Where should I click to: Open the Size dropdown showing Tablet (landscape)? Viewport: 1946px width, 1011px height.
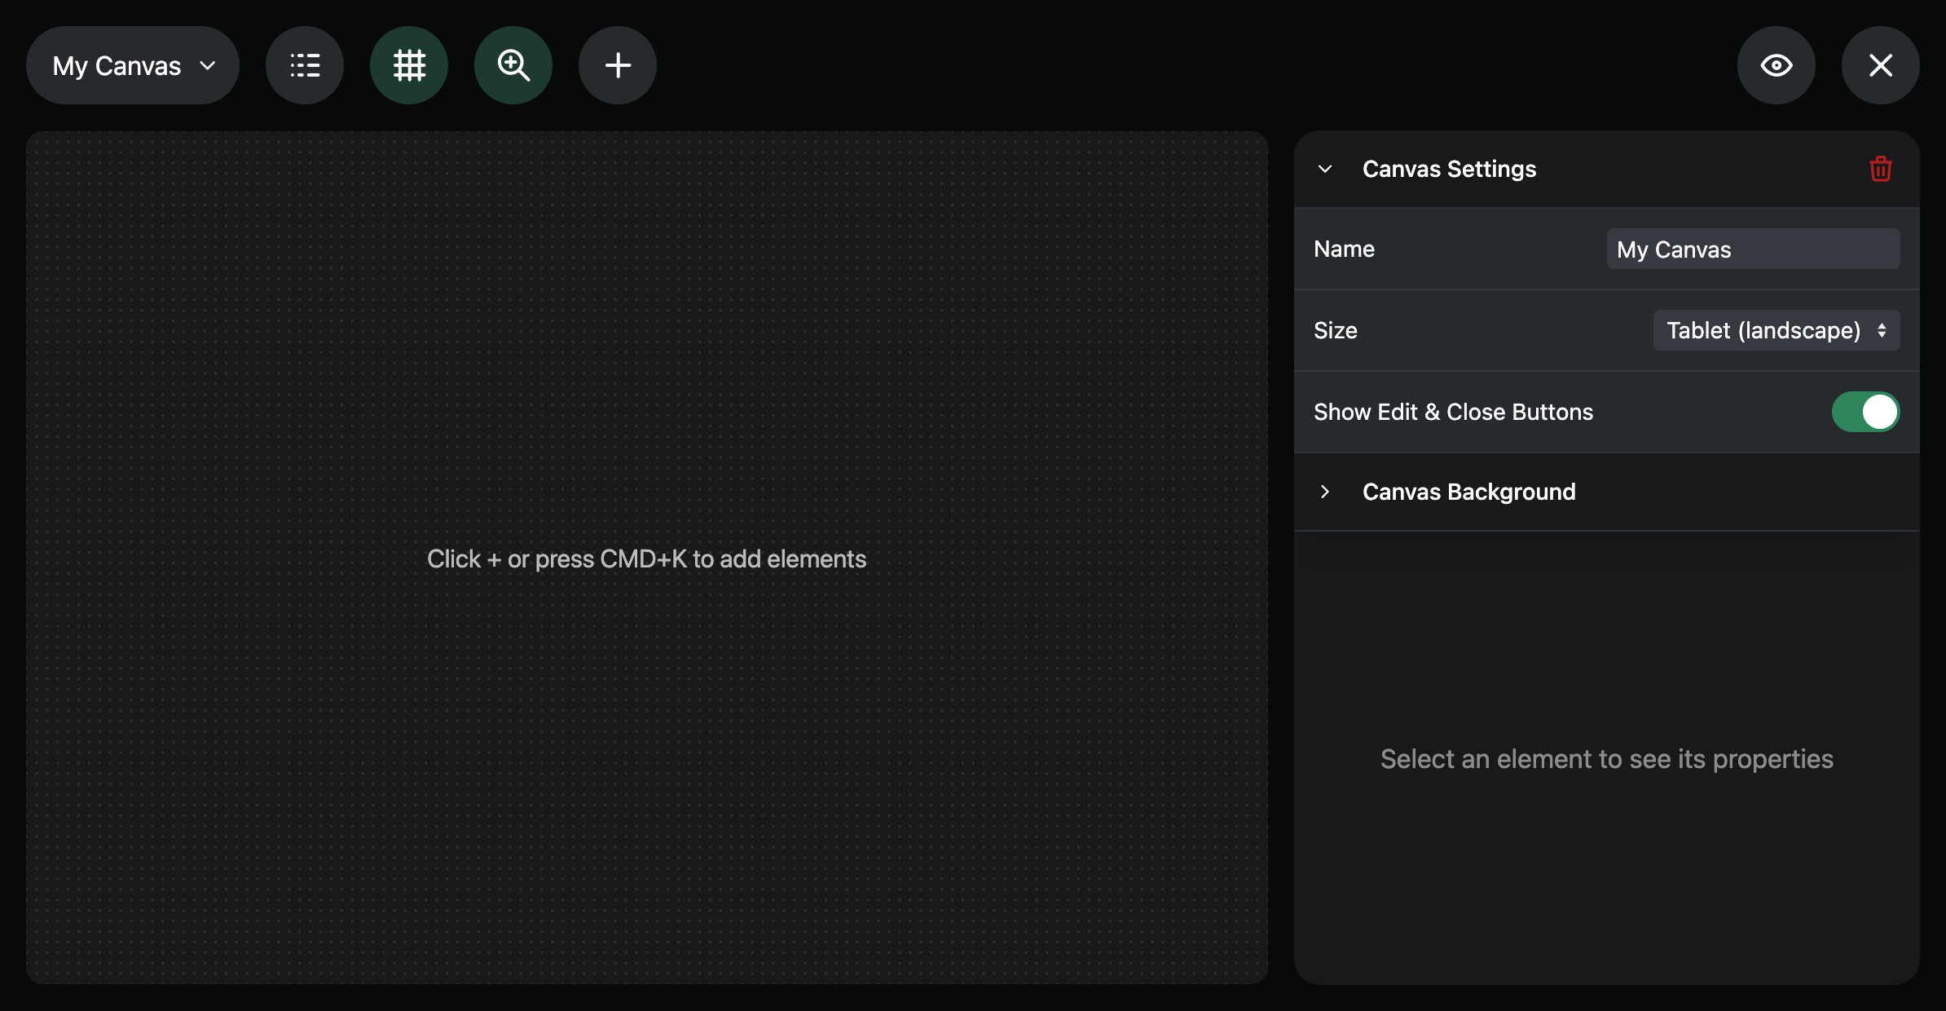pyautogui.click(x=1776, y=330)
